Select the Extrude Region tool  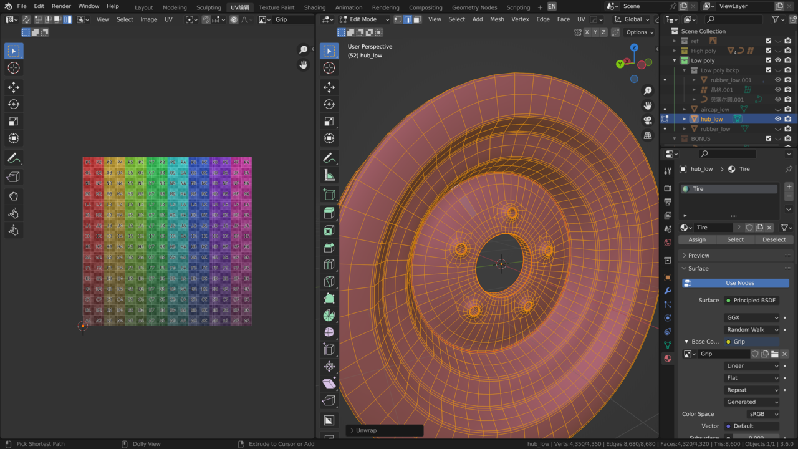pyautogui.click(x=330, y=213)
